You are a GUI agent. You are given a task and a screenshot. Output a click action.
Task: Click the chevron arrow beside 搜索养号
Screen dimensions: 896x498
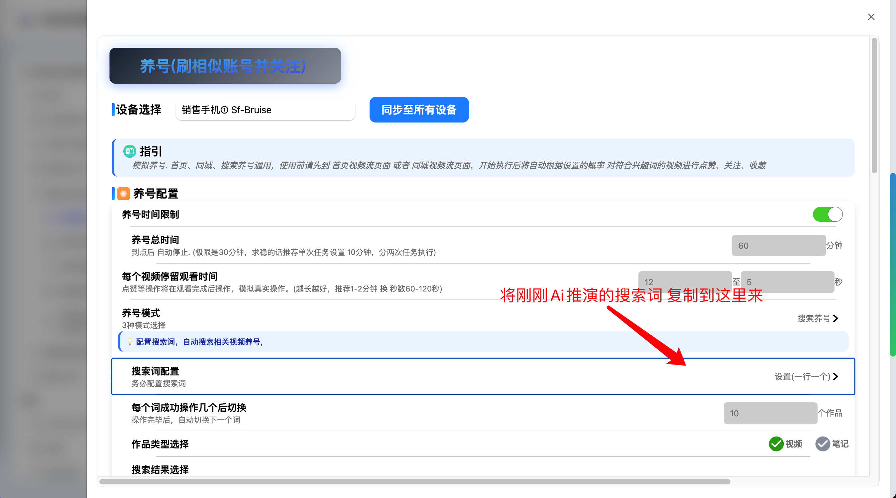point(836,318)
